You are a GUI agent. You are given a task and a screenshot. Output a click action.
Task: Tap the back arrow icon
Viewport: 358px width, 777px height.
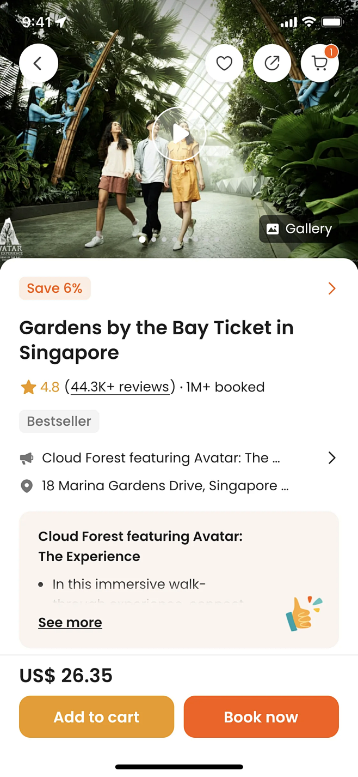pyautogui.click(x=38, y=63)
